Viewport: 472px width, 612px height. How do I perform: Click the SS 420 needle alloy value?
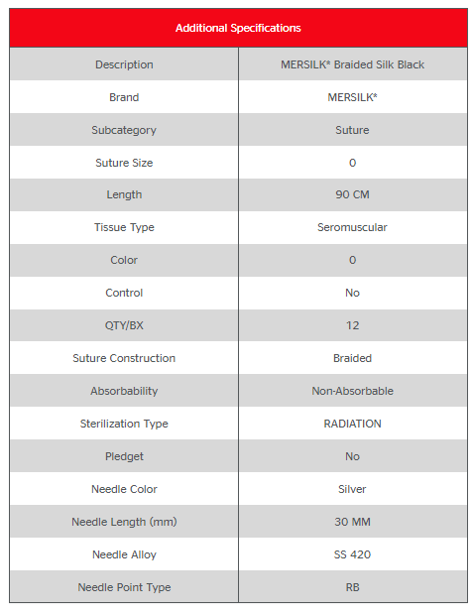coord(352,554)
